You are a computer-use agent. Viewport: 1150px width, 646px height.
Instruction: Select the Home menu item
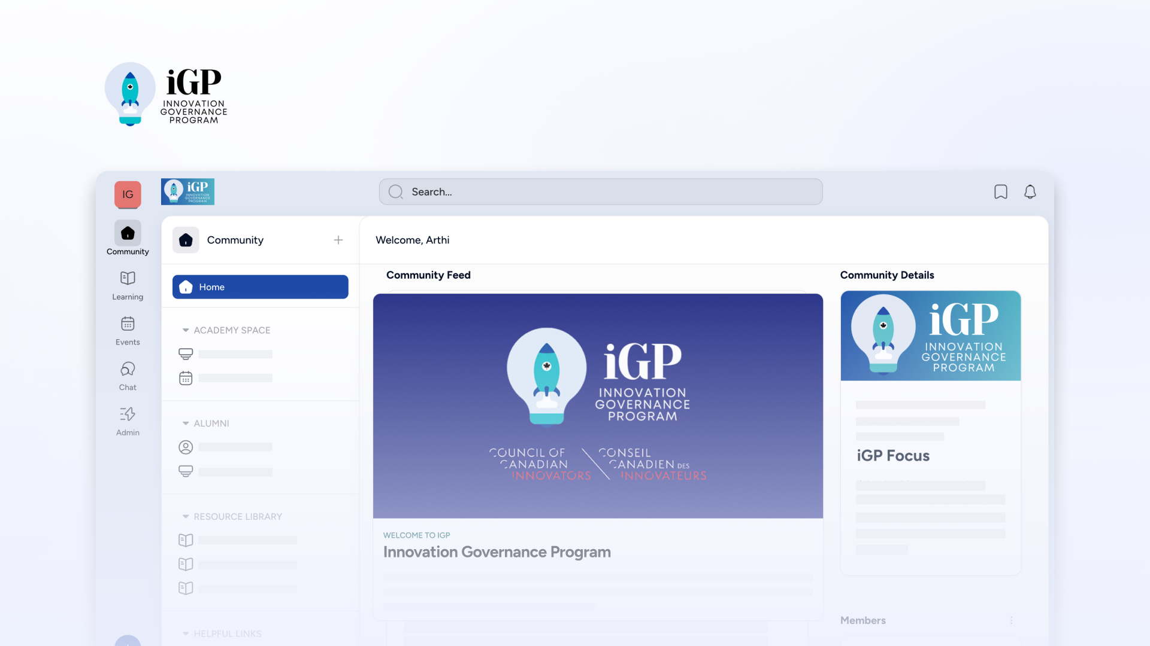260,287
